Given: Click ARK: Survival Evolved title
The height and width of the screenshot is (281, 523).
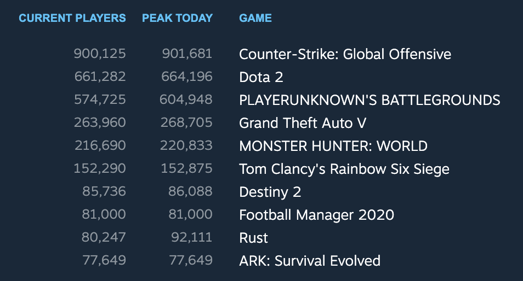Looking at the screenshot, I should coord(310,261).
